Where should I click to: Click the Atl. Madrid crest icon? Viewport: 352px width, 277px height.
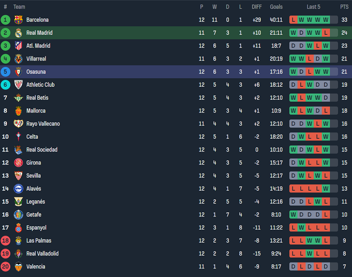click(x=19, y=46)
